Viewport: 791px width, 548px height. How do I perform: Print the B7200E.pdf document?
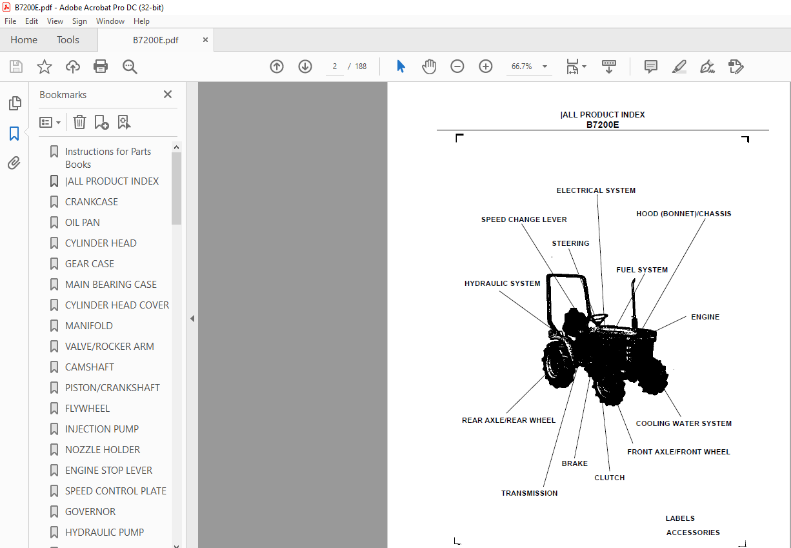[x=101, y=66]
